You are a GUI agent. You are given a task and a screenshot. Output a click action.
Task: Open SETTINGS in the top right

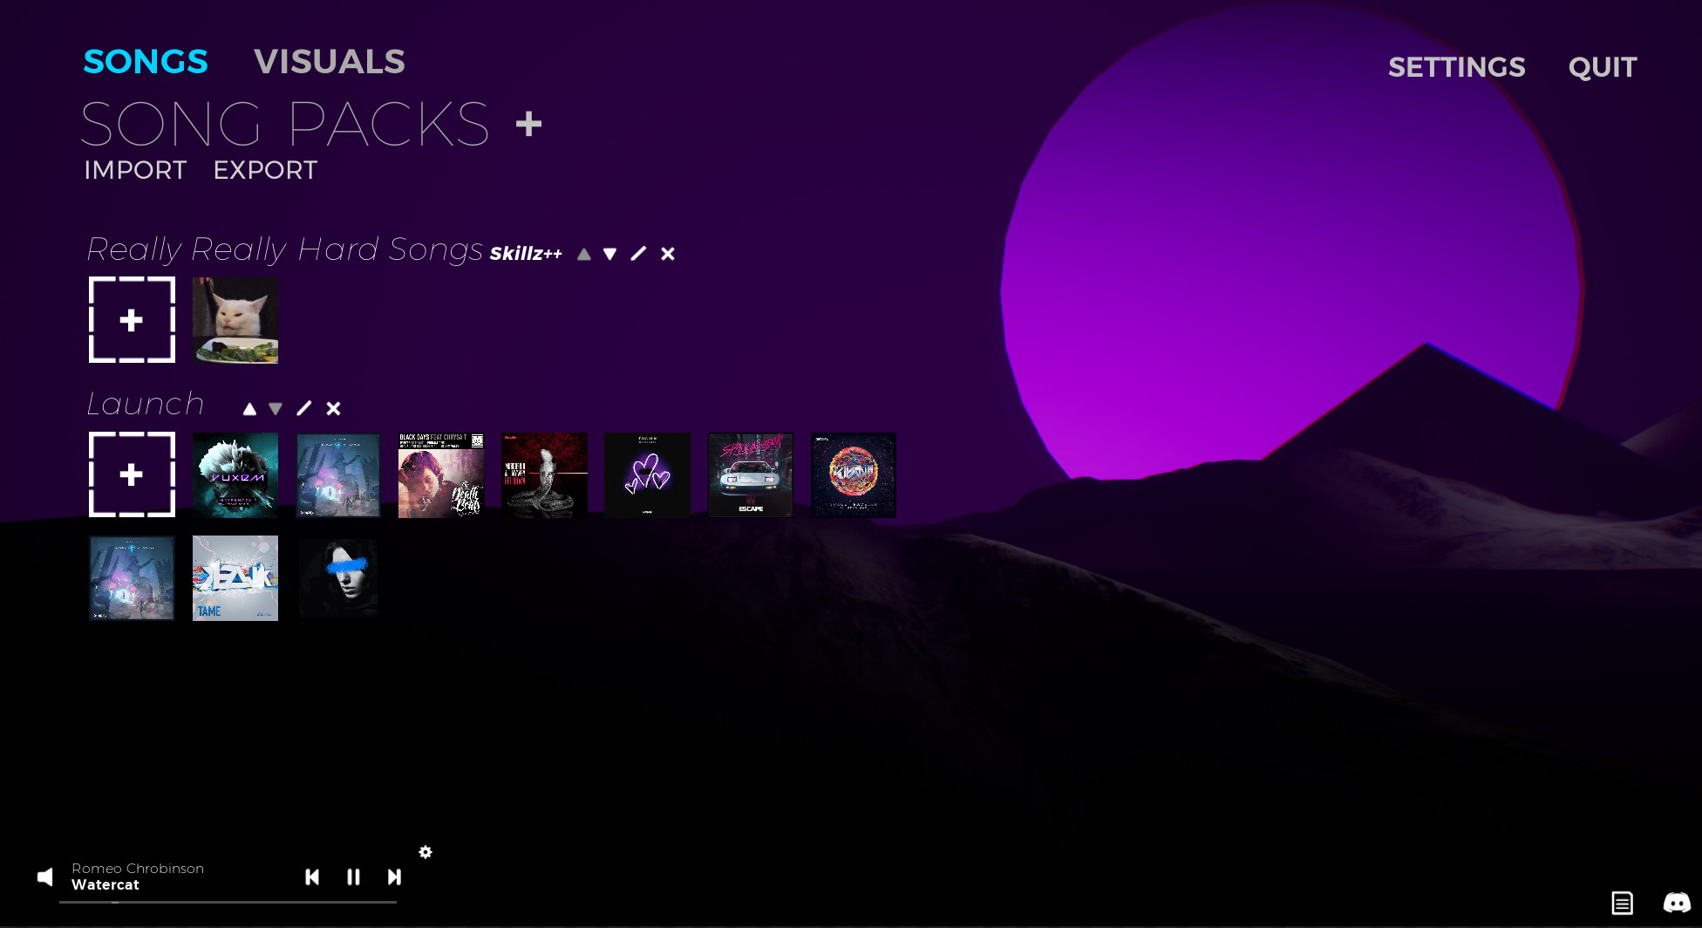1456,67
